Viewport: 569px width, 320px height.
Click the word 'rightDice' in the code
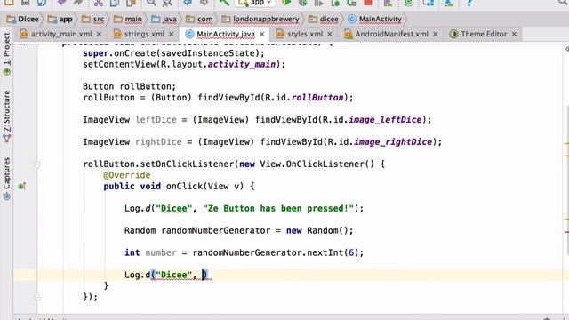coord(158,142)
